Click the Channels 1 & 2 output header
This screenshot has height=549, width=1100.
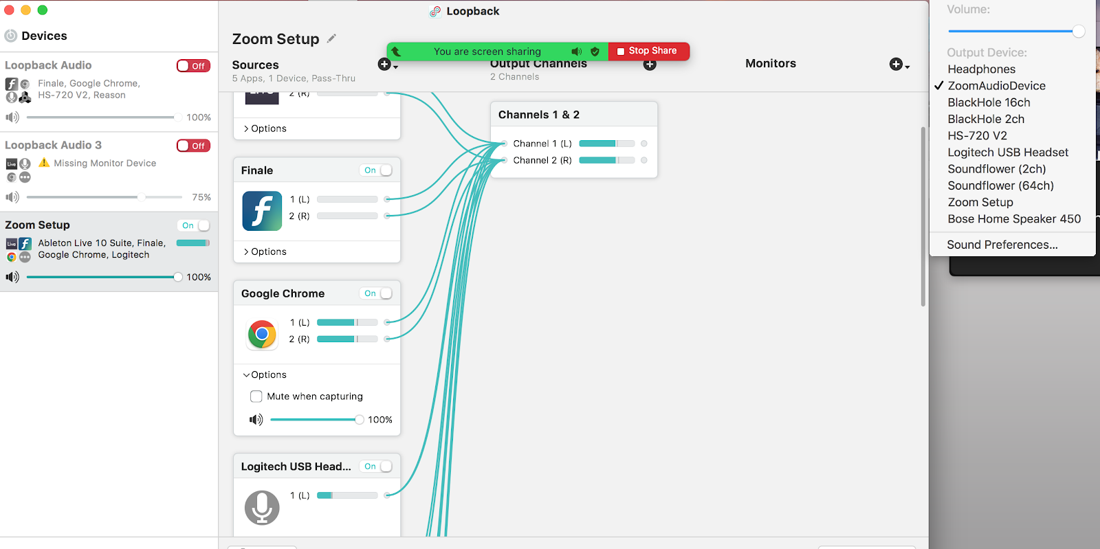coord(574,115)
